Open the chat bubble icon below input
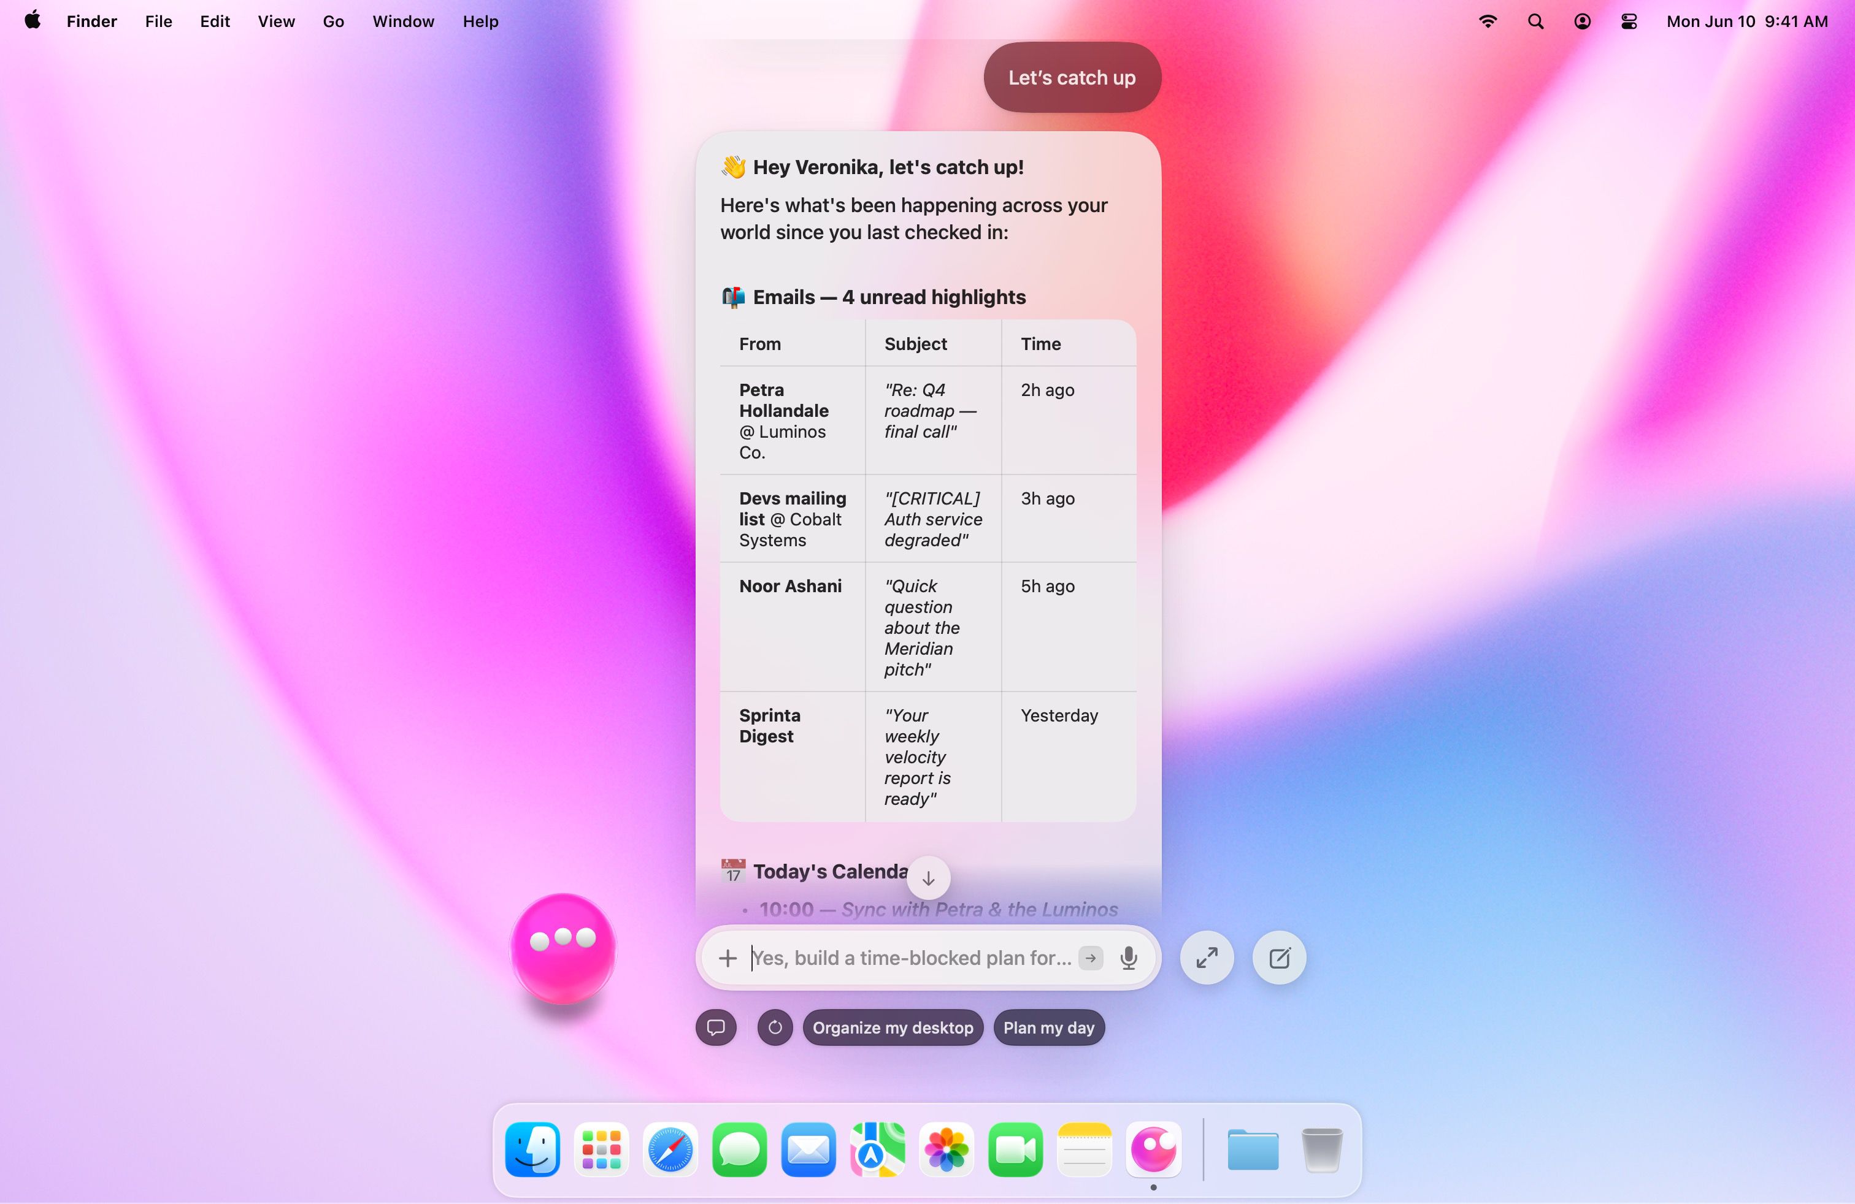The width and height of the screenshot is (1855, 1204). click(715, 1028)
